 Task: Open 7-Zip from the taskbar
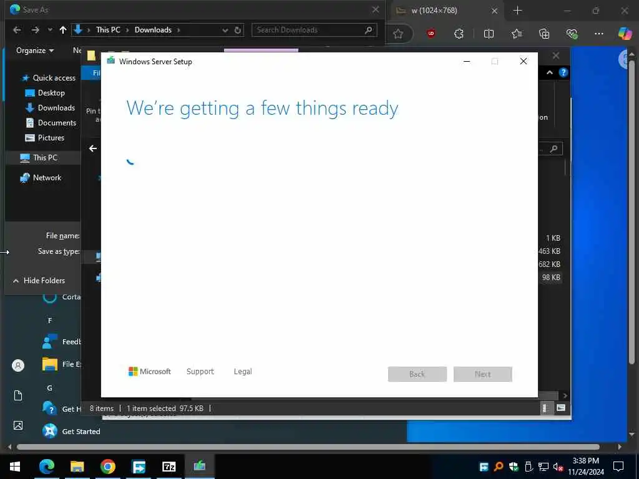coord(168,467)
